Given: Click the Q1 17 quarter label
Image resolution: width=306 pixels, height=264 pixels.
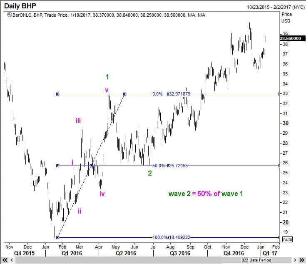Looking at the screenshot, I should [x=270, y=253].
